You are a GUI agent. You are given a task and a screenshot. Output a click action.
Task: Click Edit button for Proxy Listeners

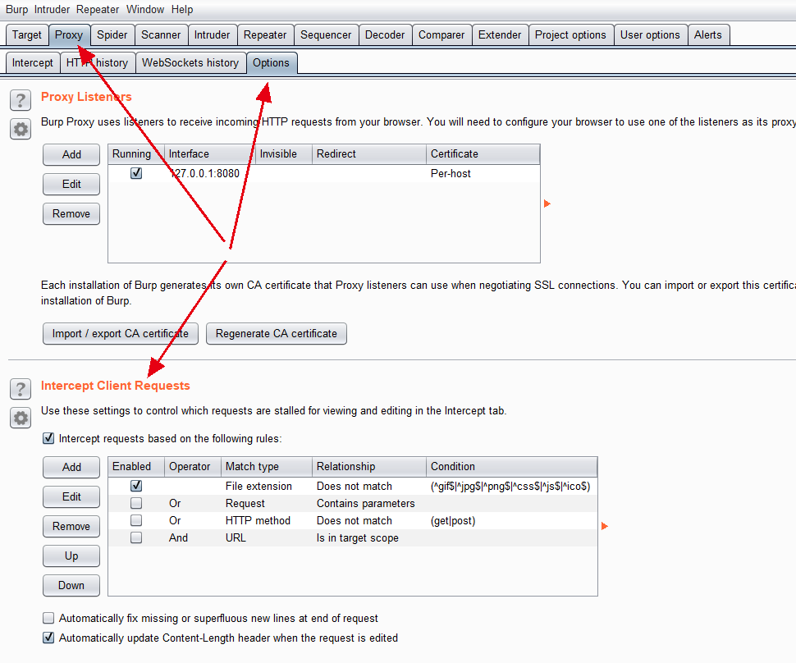71,184
